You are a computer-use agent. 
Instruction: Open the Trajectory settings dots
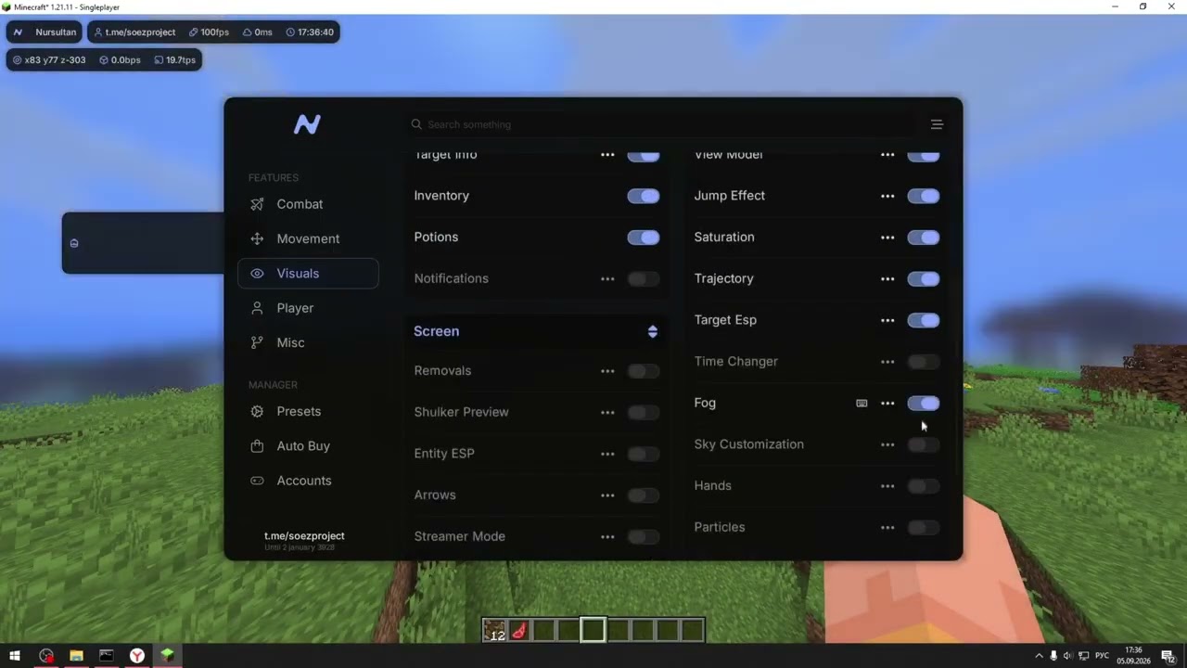(x=887, y=278)
